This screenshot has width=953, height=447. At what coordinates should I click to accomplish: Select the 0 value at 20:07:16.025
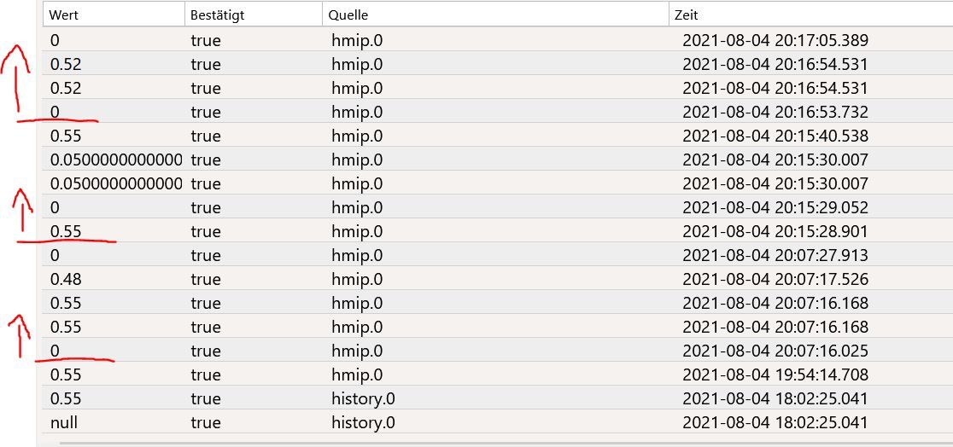click(x=55, y=351)
